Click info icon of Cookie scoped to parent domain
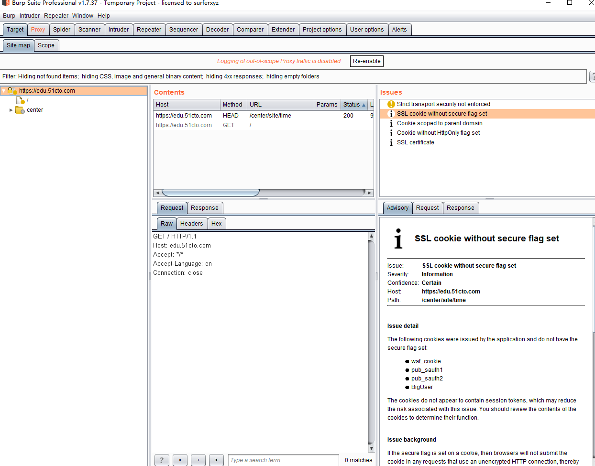 click(x=391, y=123)
